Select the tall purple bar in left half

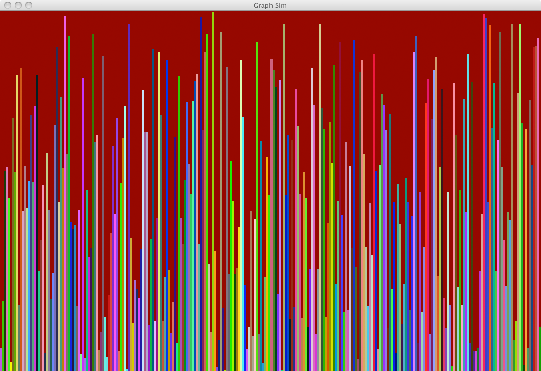129,125
